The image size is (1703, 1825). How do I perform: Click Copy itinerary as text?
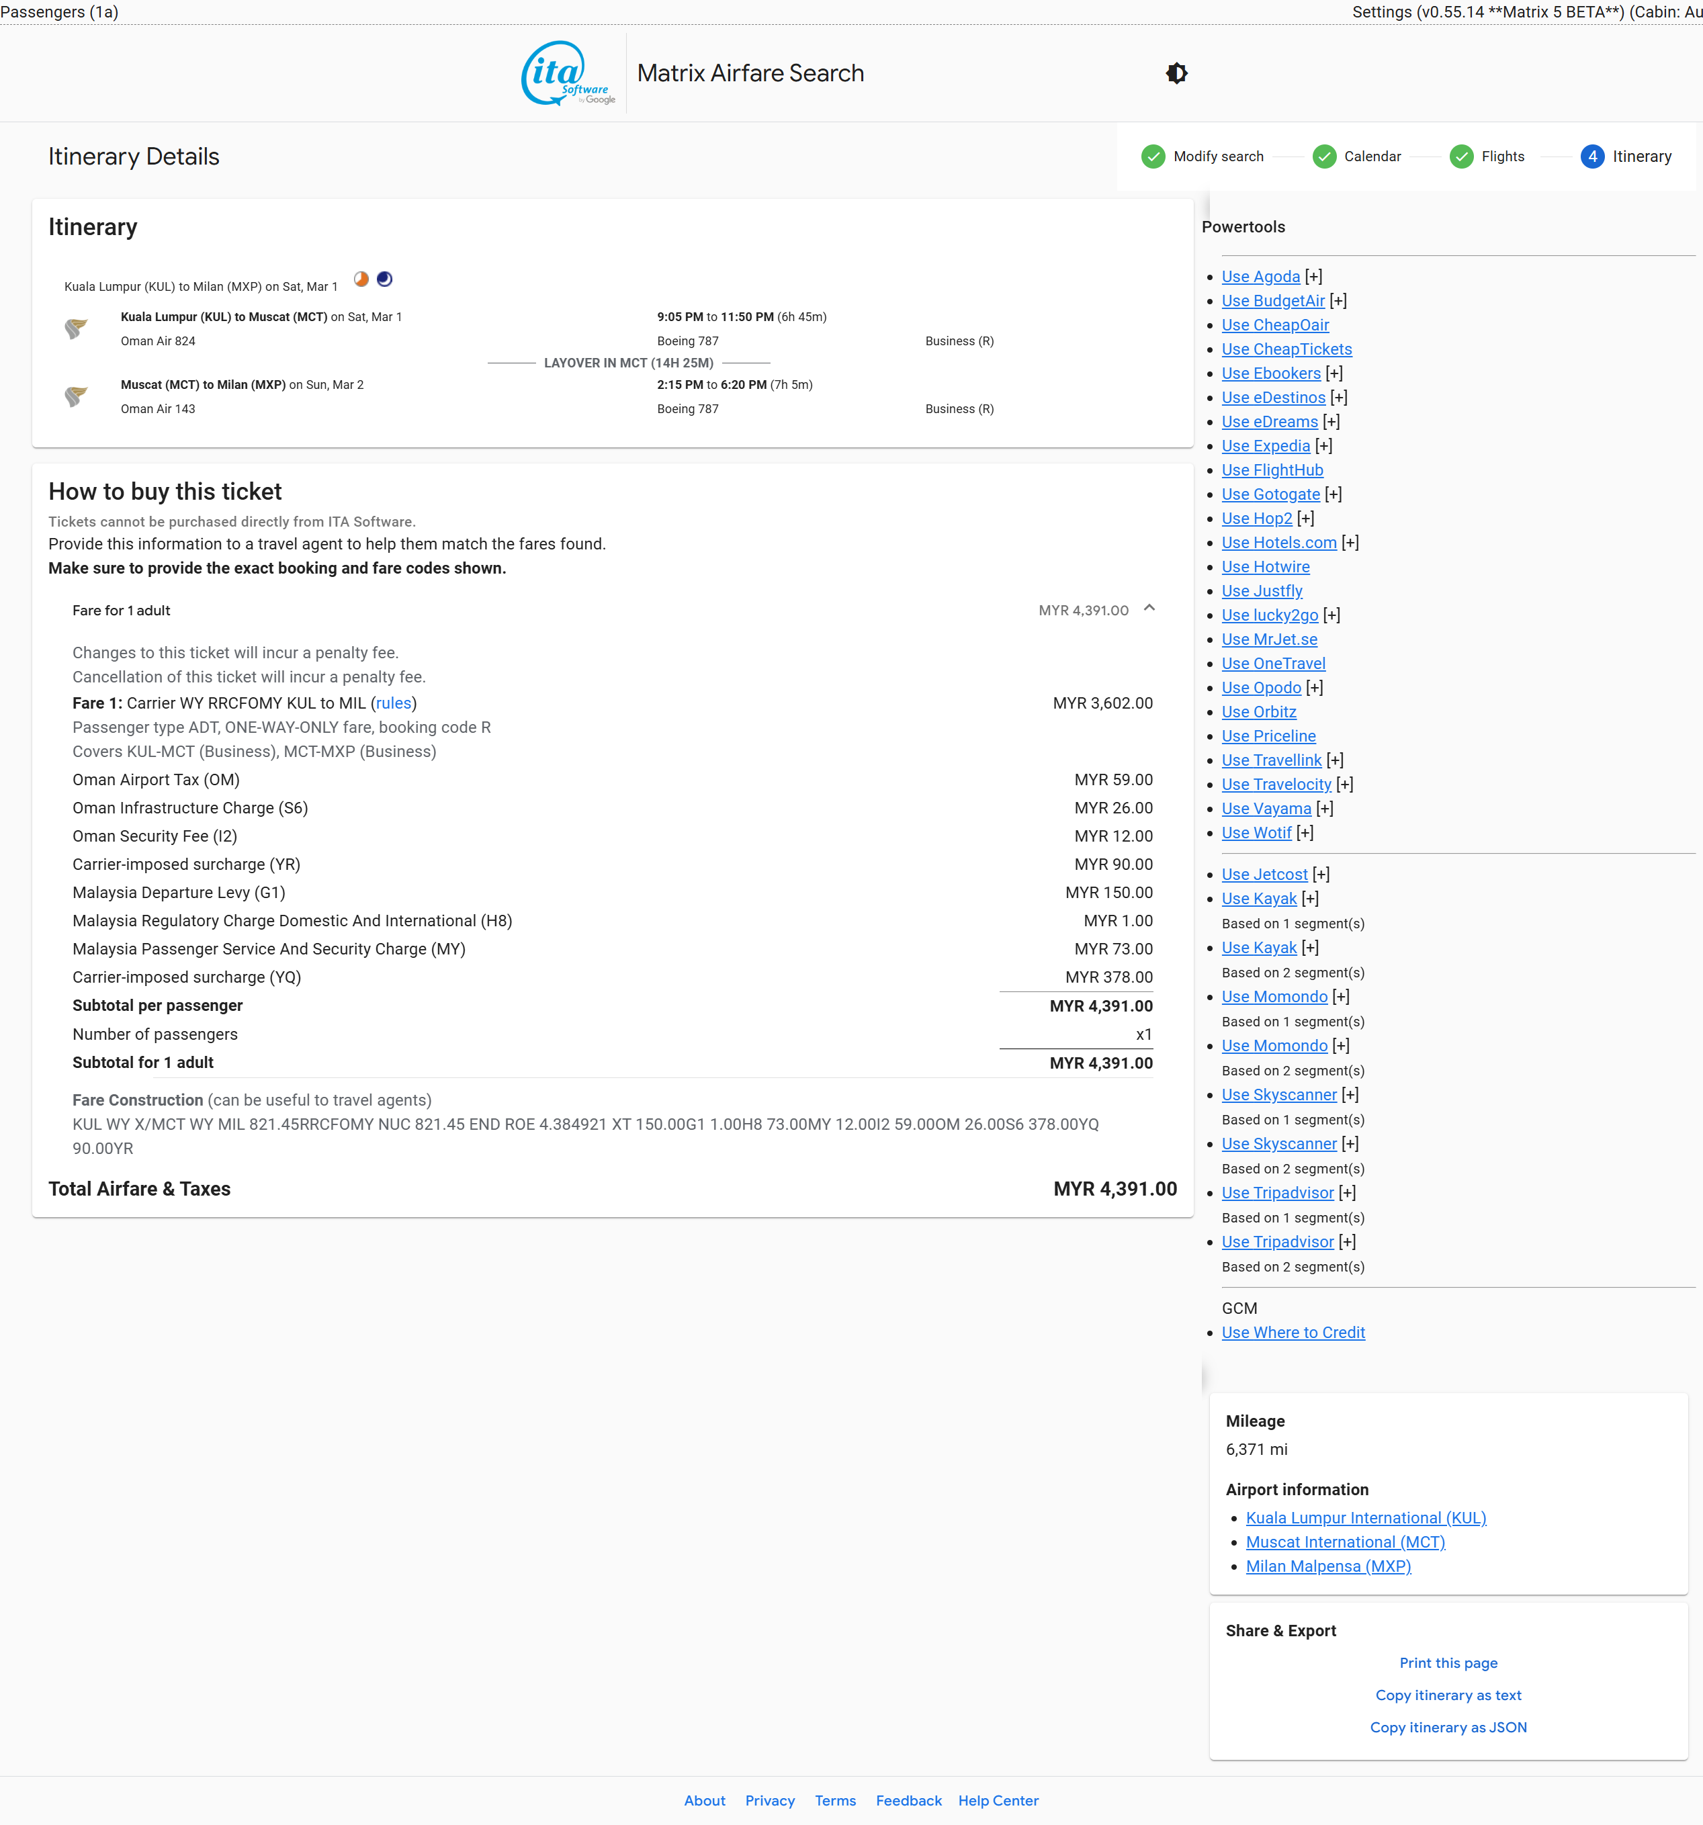1448,1695
